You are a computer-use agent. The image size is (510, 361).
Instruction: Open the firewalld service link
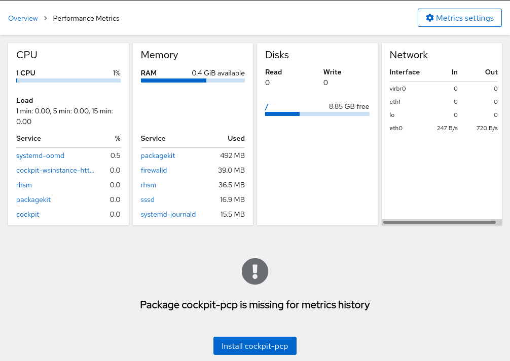click(154, 170)
